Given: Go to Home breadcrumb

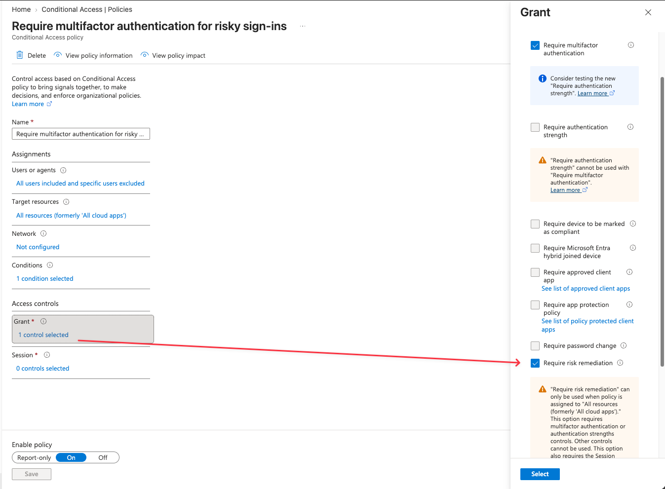Looking at the screenshot, I should tap(21, 9).
